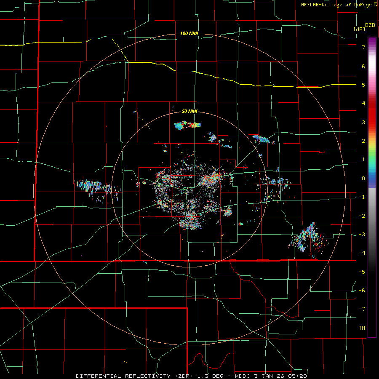Click the -1 value on color scale
This screenshot has width=379, height=379.
click(362, 197)
